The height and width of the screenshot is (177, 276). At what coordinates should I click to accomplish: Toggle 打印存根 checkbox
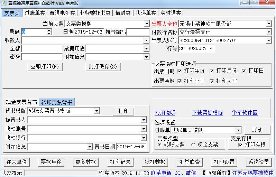click(240, 145)
